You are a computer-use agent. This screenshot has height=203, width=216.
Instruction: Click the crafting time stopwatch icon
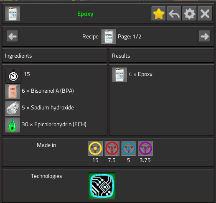coord(13,76)
